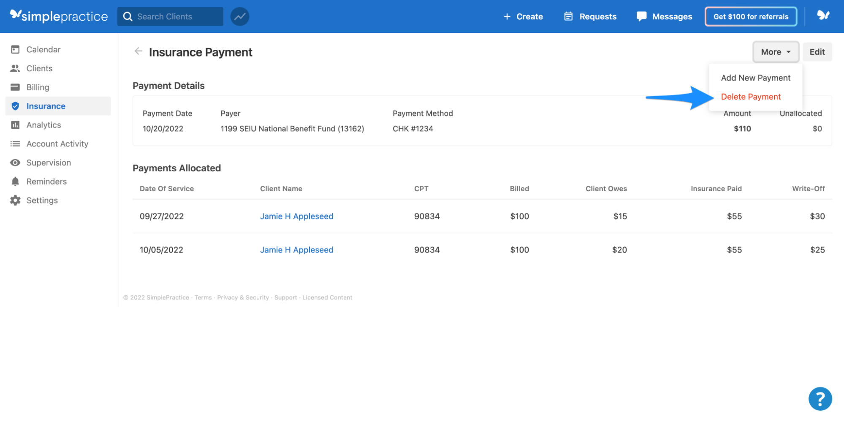This screenshot has width=844, height=422.
Task: Open Requests from the top bar
Action: coord(597,16)
